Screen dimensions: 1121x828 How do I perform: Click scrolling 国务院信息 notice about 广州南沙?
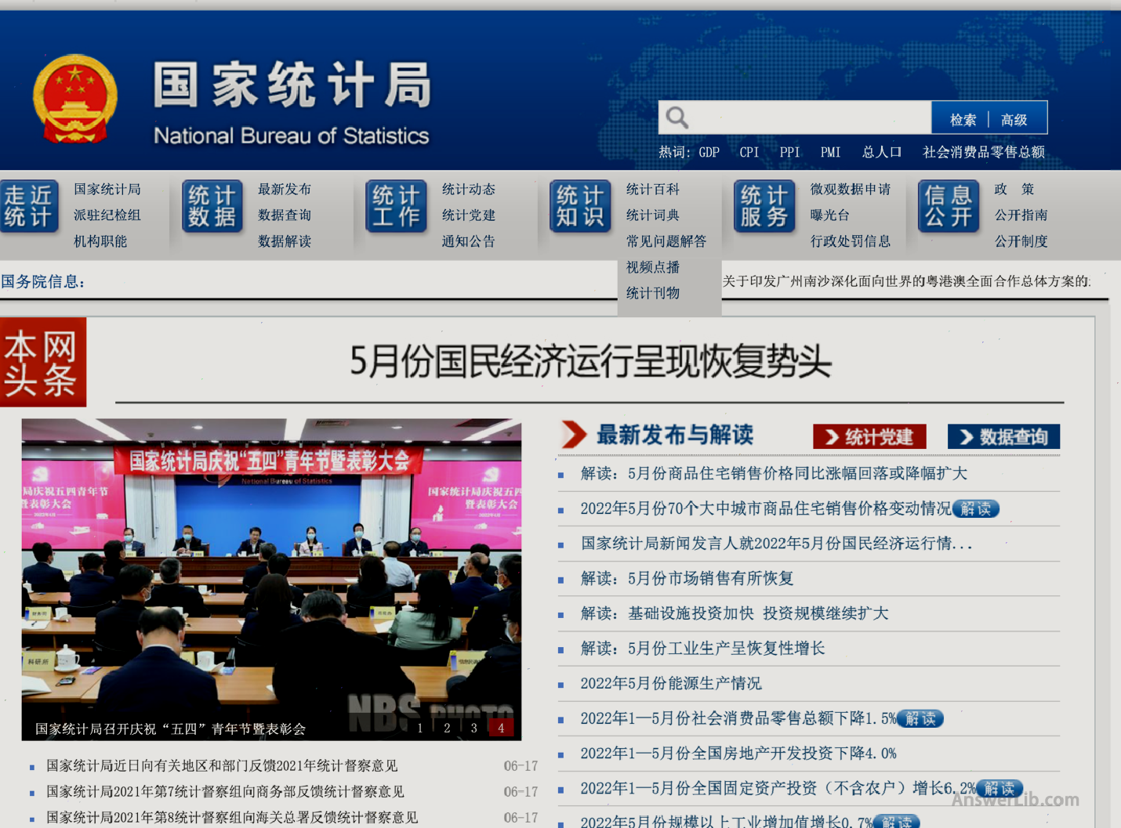click(906, 281)
